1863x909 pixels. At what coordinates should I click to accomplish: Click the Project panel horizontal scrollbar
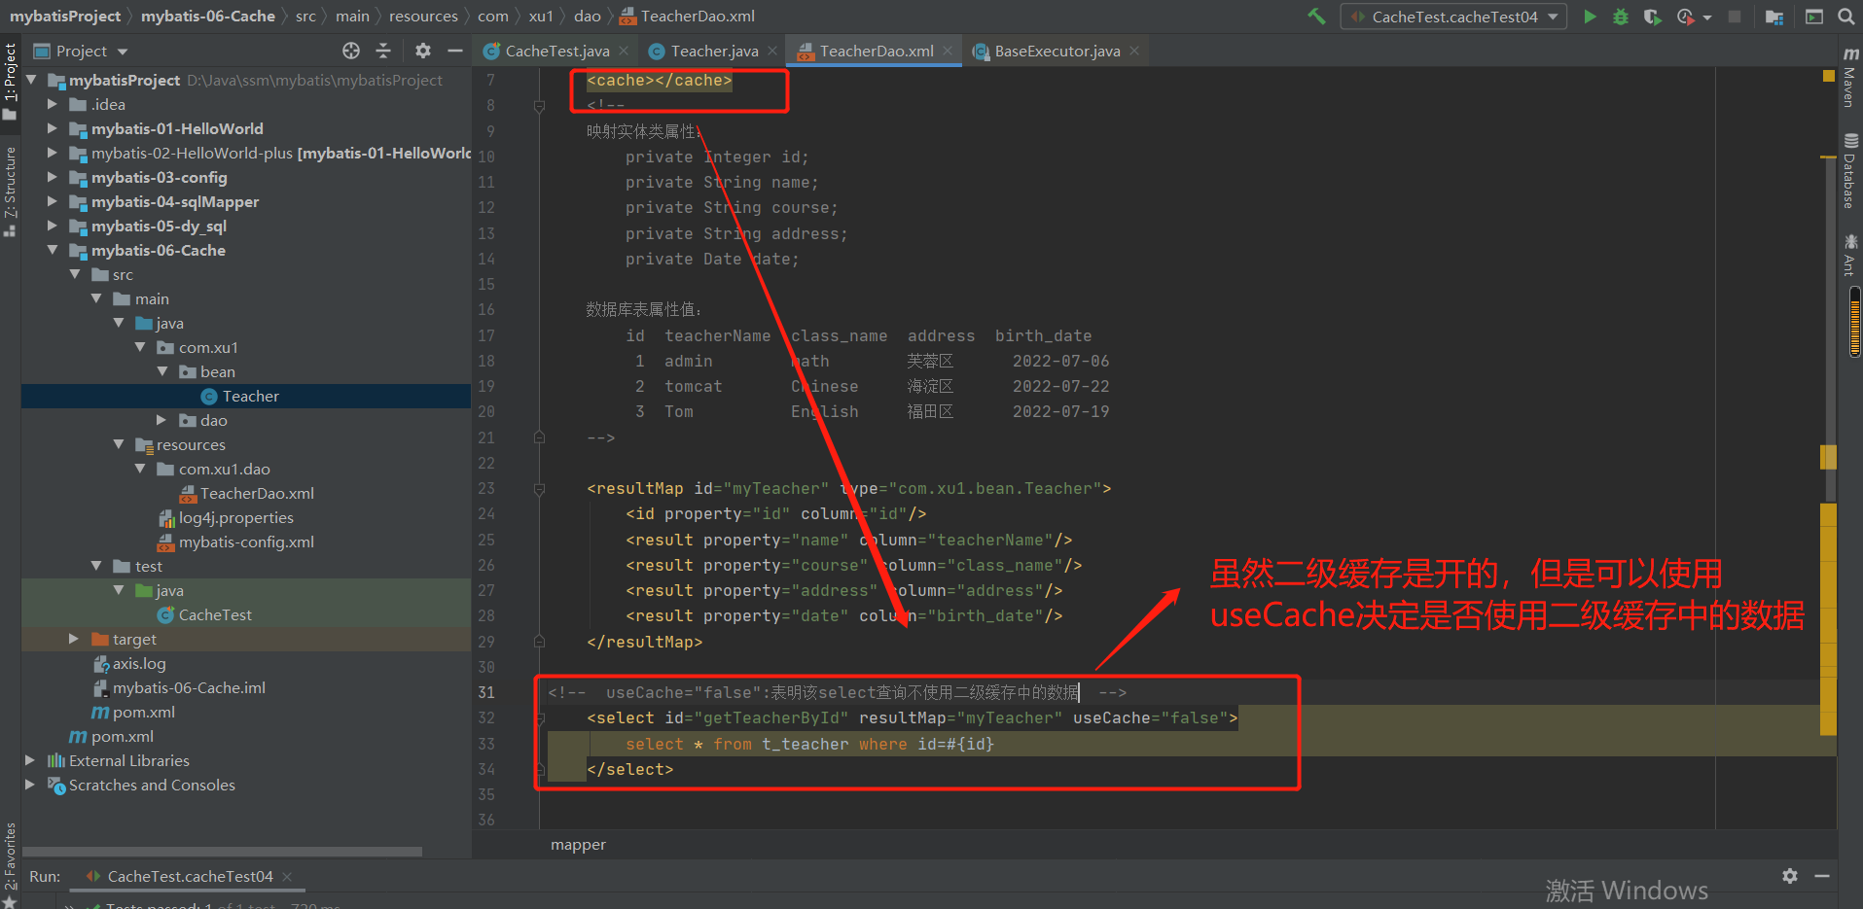click(222, 852)
